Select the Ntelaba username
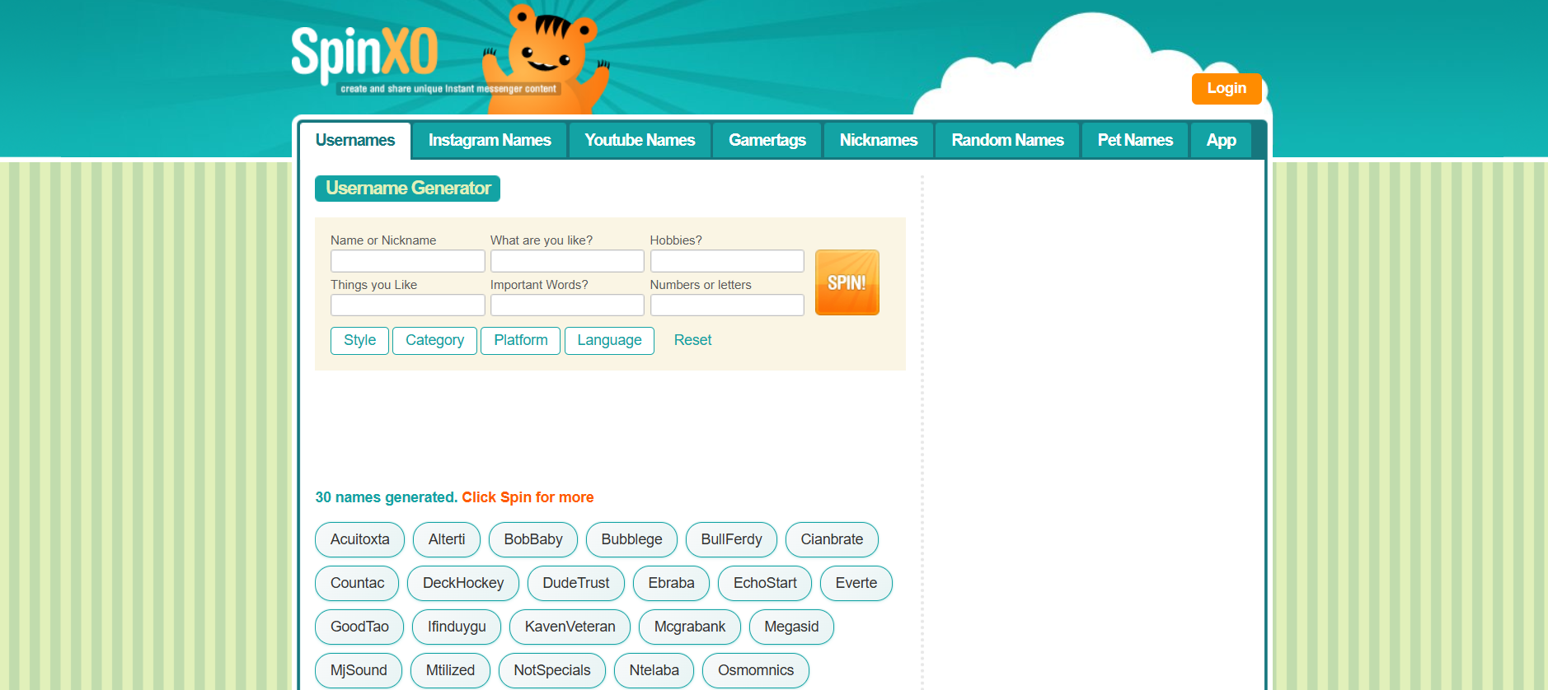Screen dimensions: 1548x690 654,670
